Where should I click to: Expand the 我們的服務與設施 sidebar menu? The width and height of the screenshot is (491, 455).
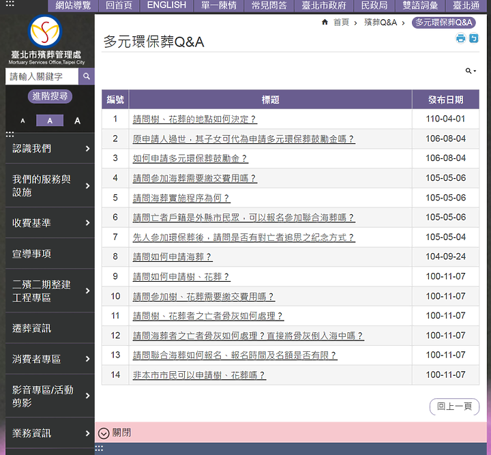[50, 186]
